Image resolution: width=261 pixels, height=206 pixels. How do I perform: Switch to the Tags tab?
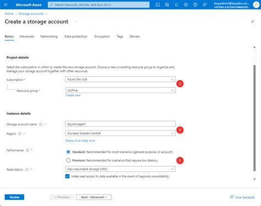(x=120, y=36)
